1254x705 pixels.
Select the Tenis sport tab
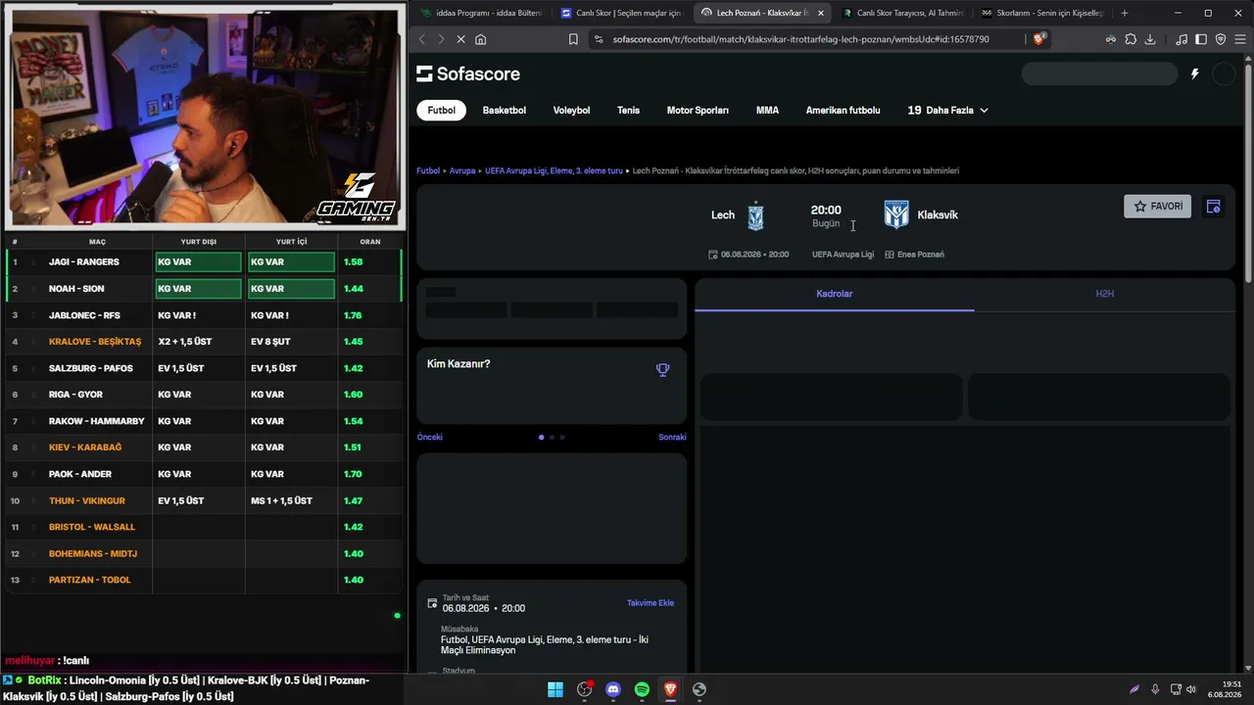628,111
